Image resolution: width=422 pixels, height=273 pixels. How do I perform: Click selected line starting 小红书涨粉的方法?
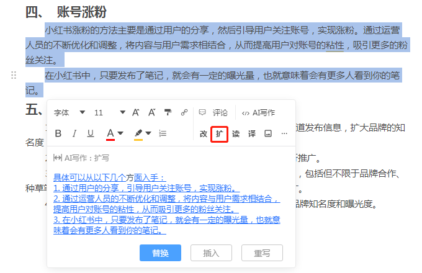222,30
